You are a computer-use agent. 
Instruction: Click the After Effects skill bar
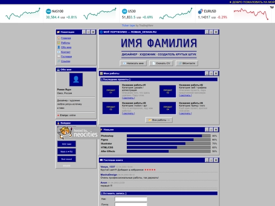coord(169,151)
